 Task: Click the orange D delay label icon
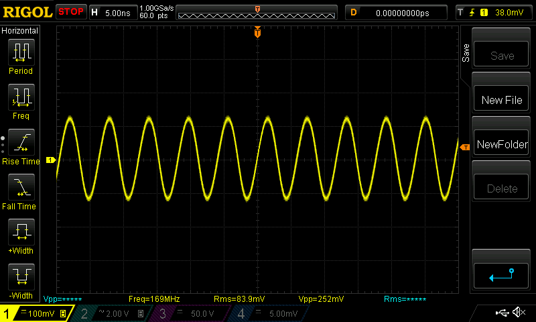[x=354, y=13]
